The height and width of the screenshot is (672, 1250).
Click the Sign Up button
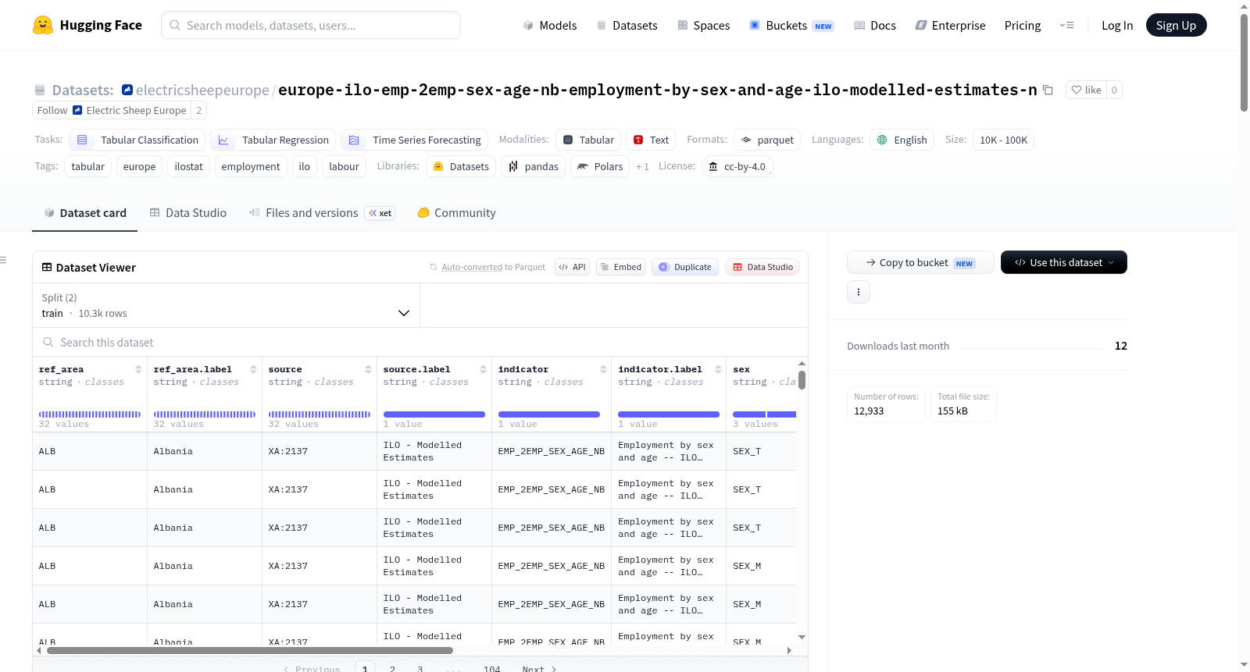pos(1176,25)
